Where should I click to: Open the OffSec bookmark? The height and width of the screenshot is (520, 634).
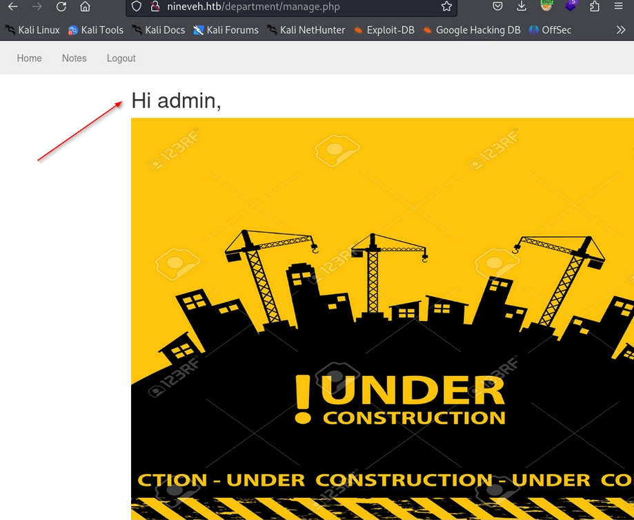(x=550, y=30)
